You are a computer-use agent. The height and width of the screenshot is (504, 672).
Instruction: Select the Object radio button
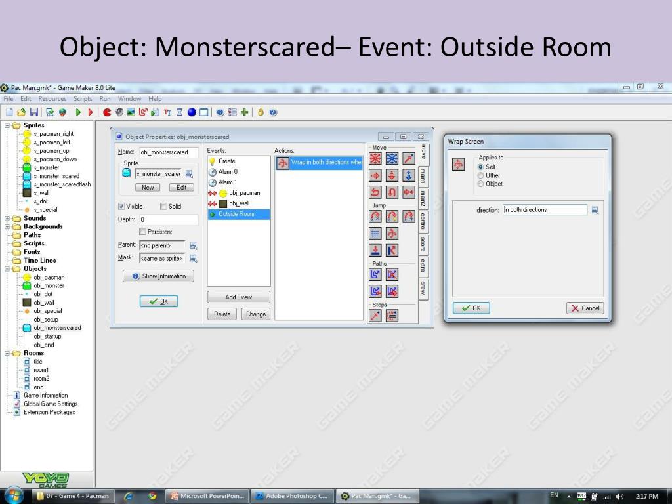point(481,184)
